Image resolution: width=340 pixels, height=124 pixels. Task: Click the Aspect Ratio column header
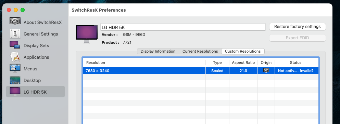(x=243, y=63)
